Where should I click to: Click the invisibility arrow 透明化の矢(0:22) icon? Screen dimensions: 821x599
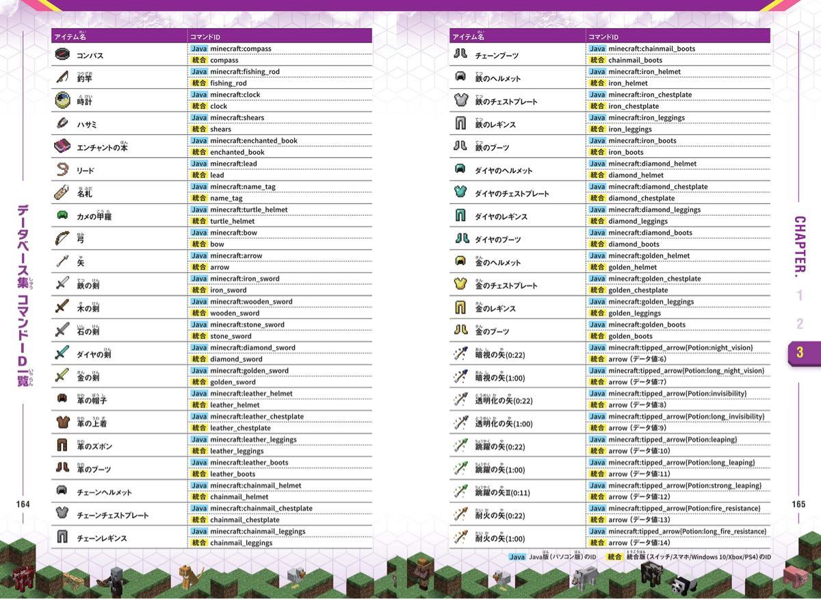[460, 399]
